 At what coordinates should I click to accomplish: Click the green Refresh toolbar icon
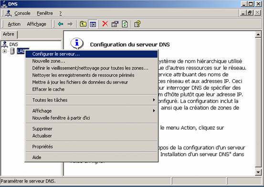pyautogui.click(x=125, y=24)
